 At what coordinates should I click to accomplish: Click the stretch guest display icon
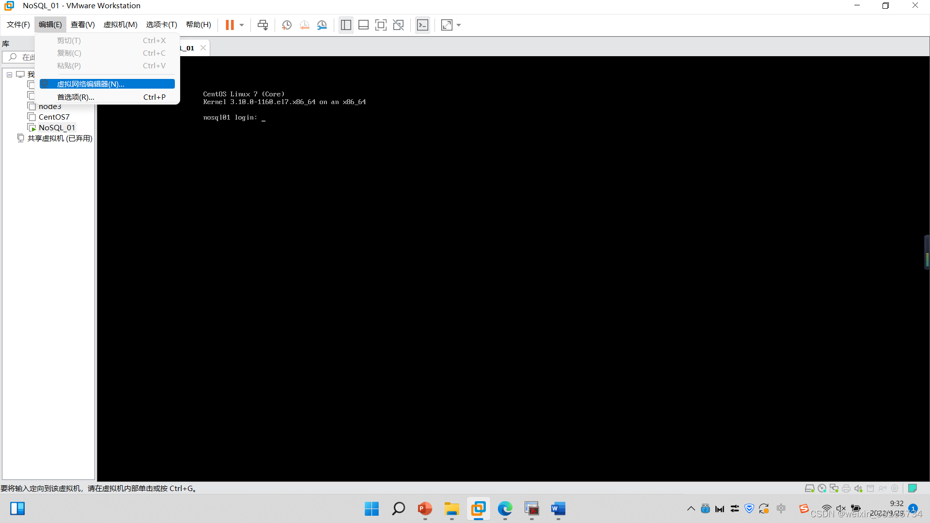click(447, 25)
